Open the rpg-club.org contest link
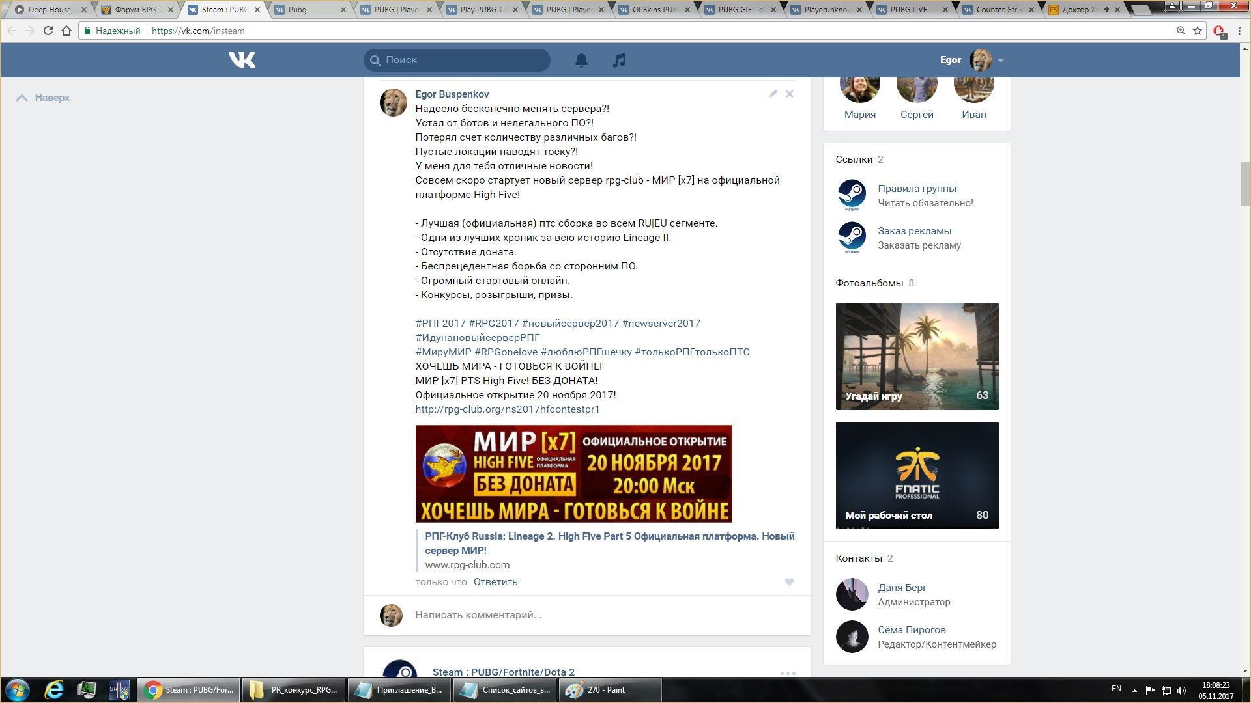This screenshot has width=1251, height=703. (x=507, y=409)
